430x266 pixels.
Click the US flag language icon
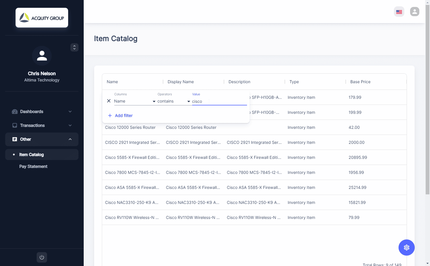[399, 12]
